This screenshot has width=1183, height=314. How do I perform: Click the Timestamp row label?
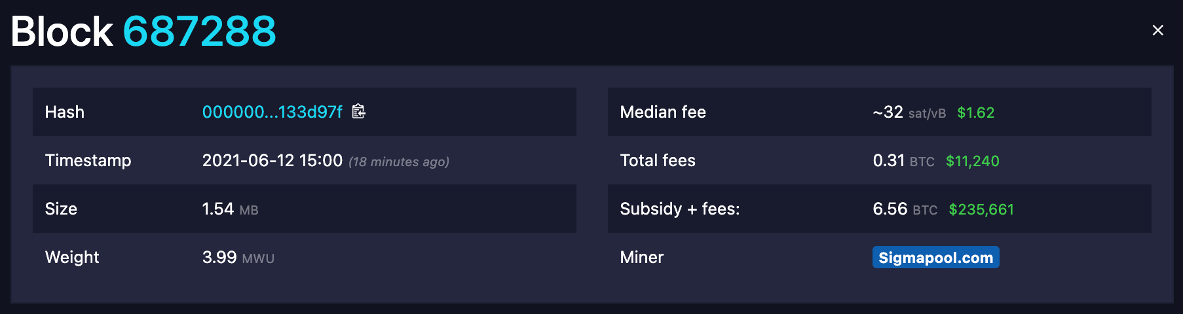[88, 161]
